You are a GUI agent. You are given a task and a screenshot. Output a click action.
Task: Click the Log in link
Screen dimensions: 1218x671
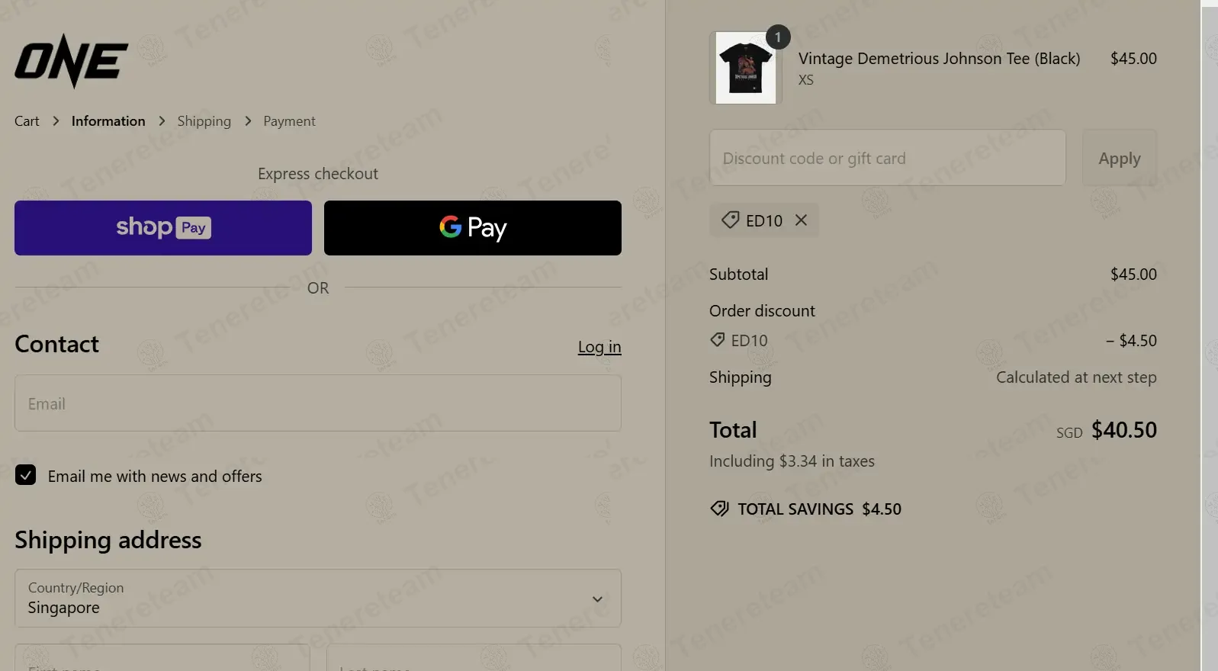(x=599, y=347)
